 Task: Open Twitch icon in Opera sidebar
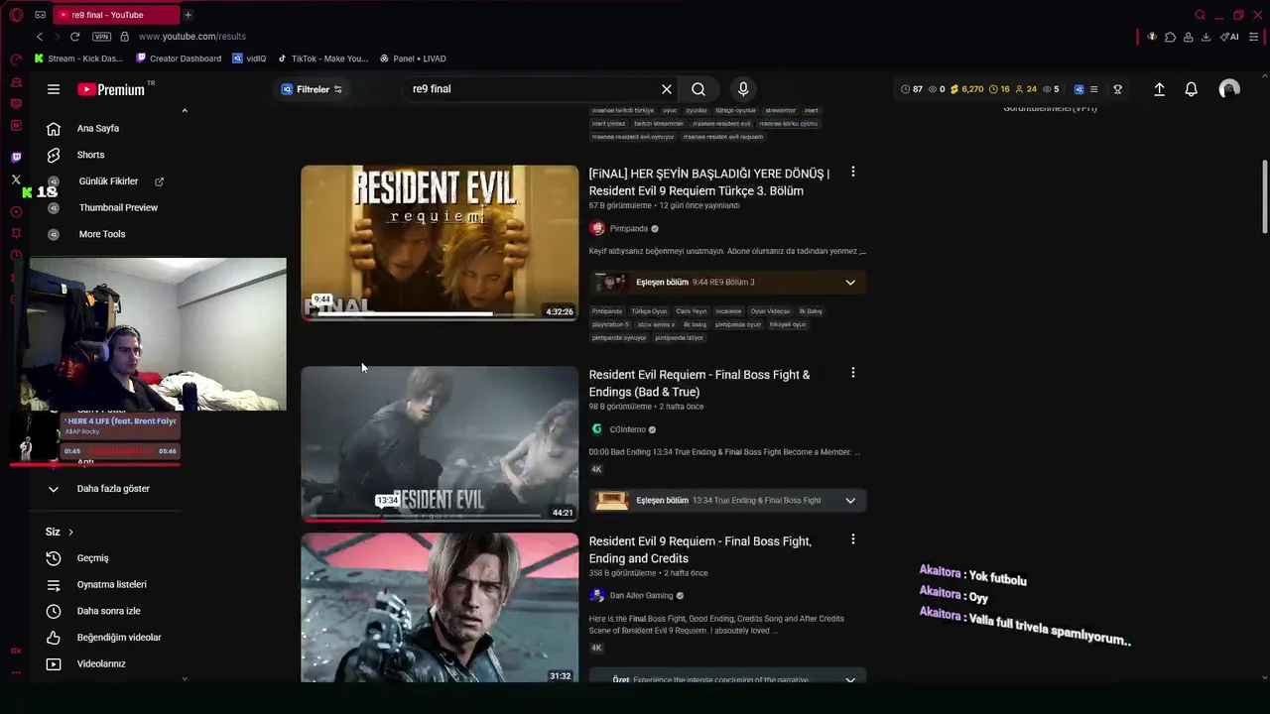pyautogui.click(x=16, y=157)
